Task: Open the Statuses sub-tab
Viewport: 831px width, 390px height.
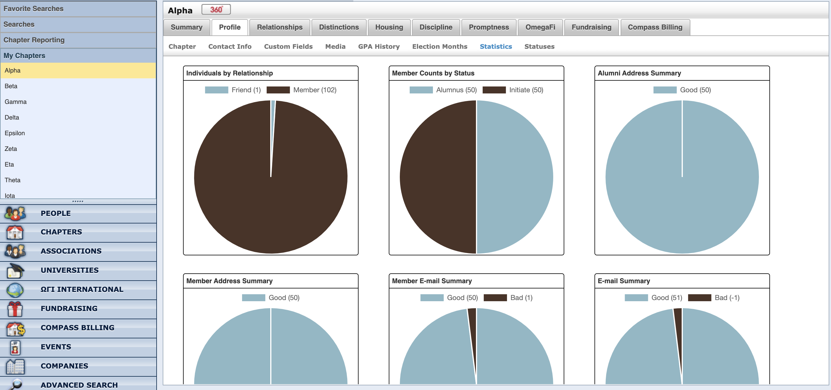Action: pos(539,46)
